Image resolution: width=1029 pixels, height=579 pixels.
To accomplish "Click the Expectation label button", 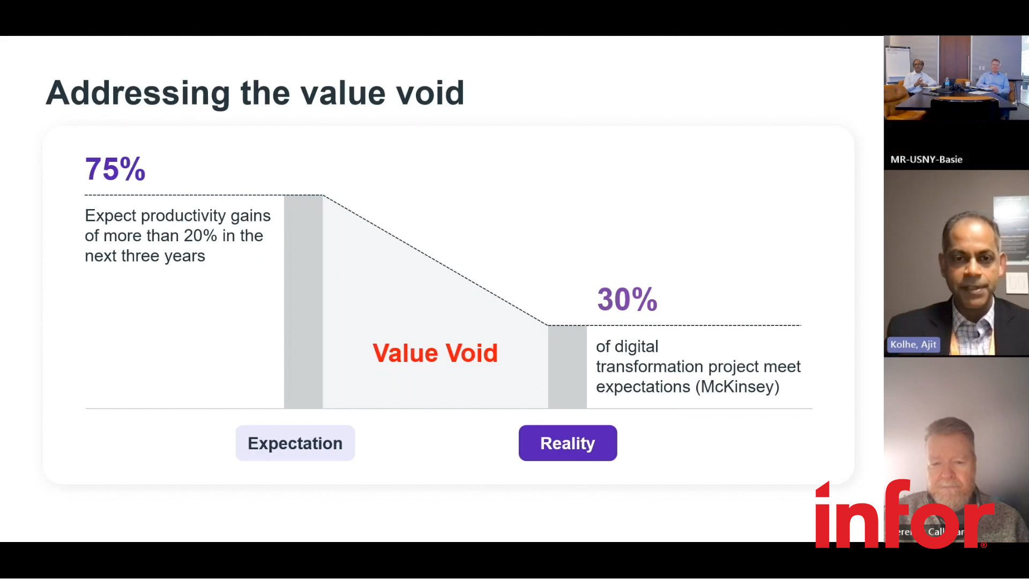I will click(x=295, y=443).
